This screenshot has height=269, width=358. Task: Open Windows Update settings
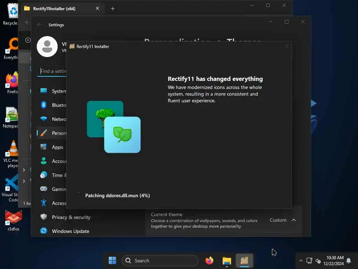coord(71,231)
